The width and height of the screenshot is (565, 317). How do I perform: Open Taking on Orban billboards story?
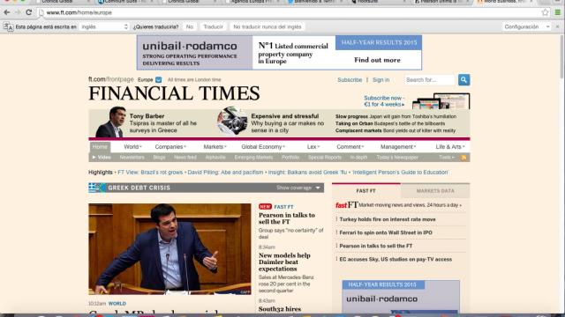tap(390, 123)
